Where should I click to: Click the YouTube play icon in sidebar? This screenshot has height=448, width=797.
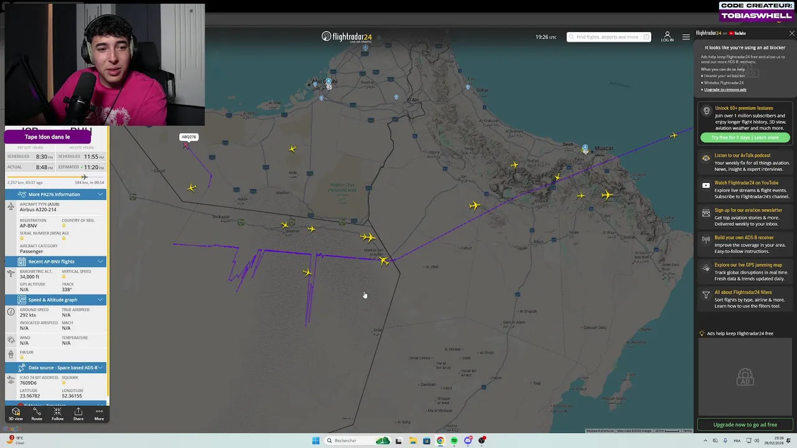[x=705, y=185]
